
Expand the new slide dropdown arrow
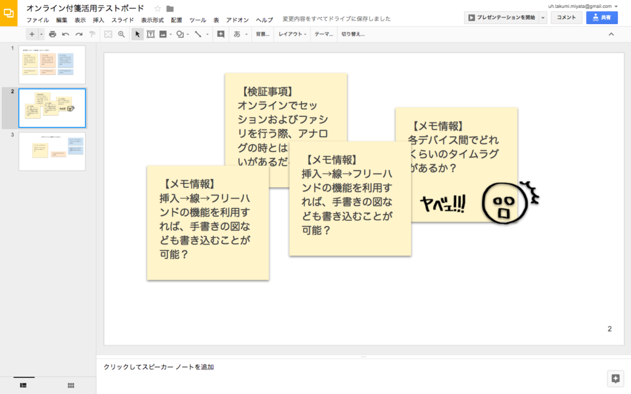(x=41, y=34)
